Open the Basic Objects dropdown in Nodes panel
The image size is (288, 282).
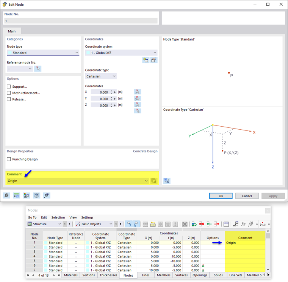pos(94,224)
